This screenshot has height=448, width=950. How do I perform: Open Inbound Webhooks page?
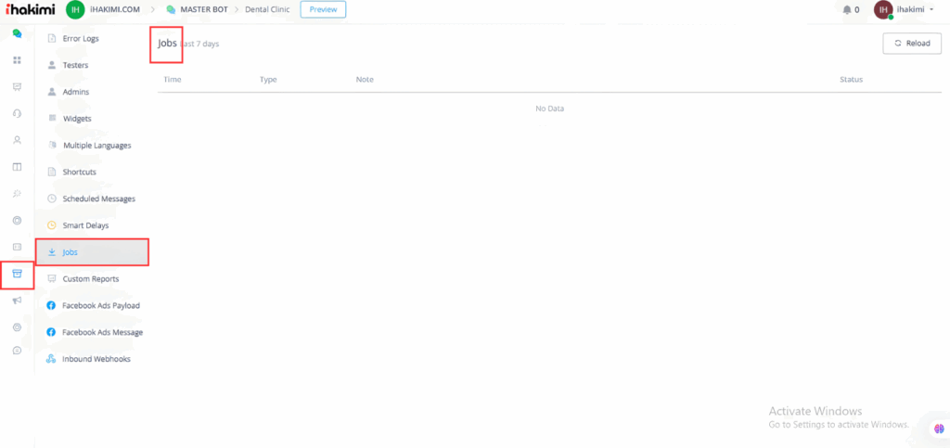pyautogui.click(x=96, y=358)
